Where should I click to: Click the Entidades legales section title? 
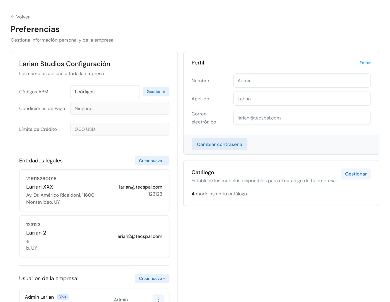[x=41, y=161]
